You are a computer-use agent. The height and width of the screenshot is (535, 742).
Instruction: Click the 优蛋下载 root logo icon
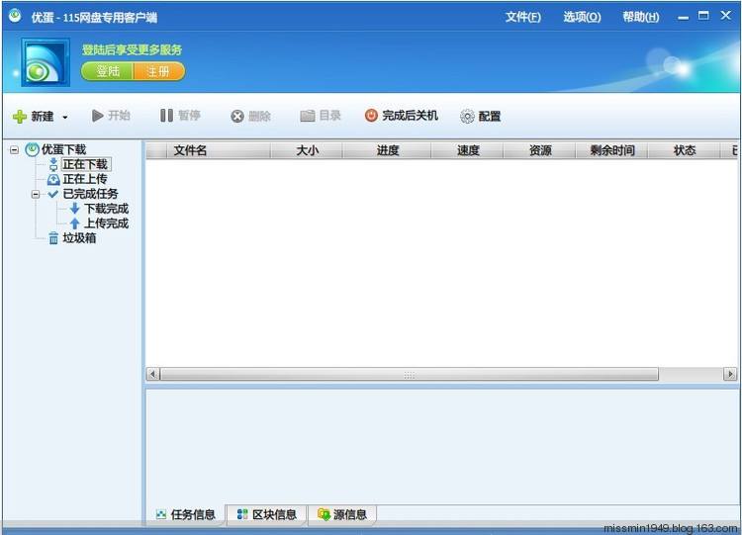(x=32, y=150)
